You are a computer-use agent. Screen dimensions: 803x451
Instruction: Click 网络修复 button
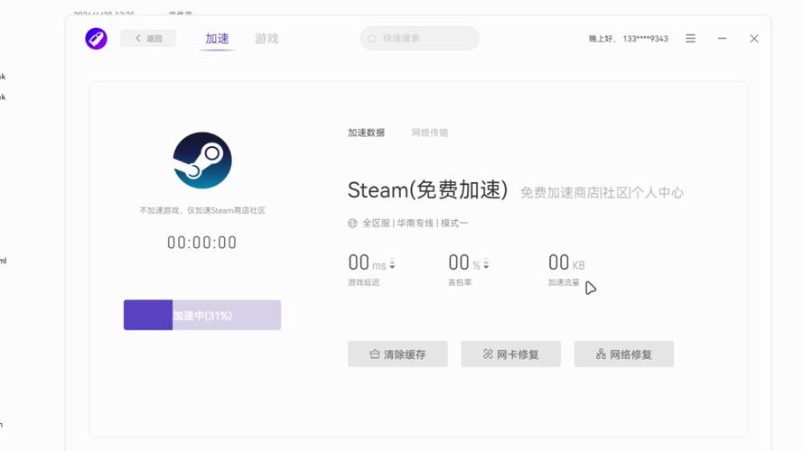click(624, 354)
